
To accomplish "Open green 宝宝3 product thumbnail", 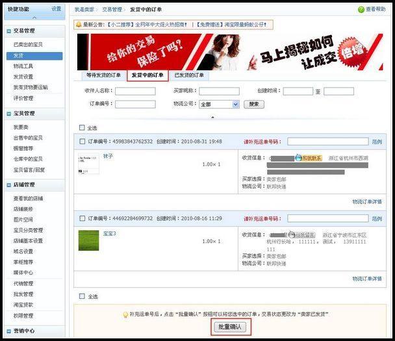I will (88, 240).
